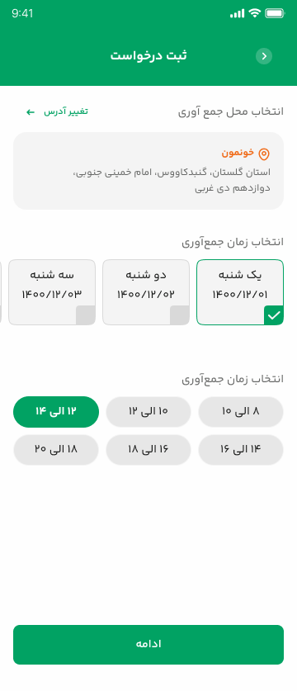The image size is (297, 691).
Task: Pick the ۱۸ الی ۲۰ time slot
Action: tap(56, 449)
